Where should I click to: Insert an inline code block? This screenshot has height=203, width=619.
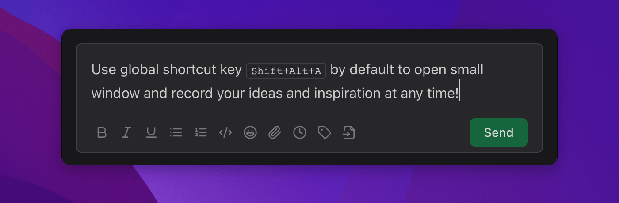click(225, 132)
